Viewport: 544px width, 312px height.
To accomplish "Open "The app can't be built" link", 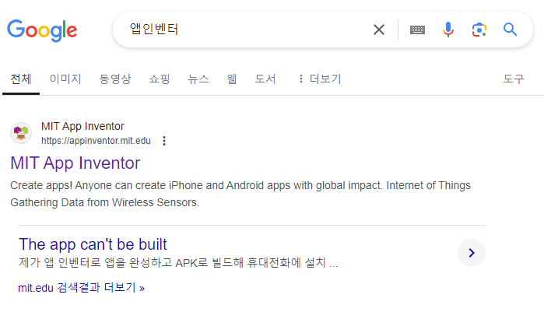I will pos(93,244).
